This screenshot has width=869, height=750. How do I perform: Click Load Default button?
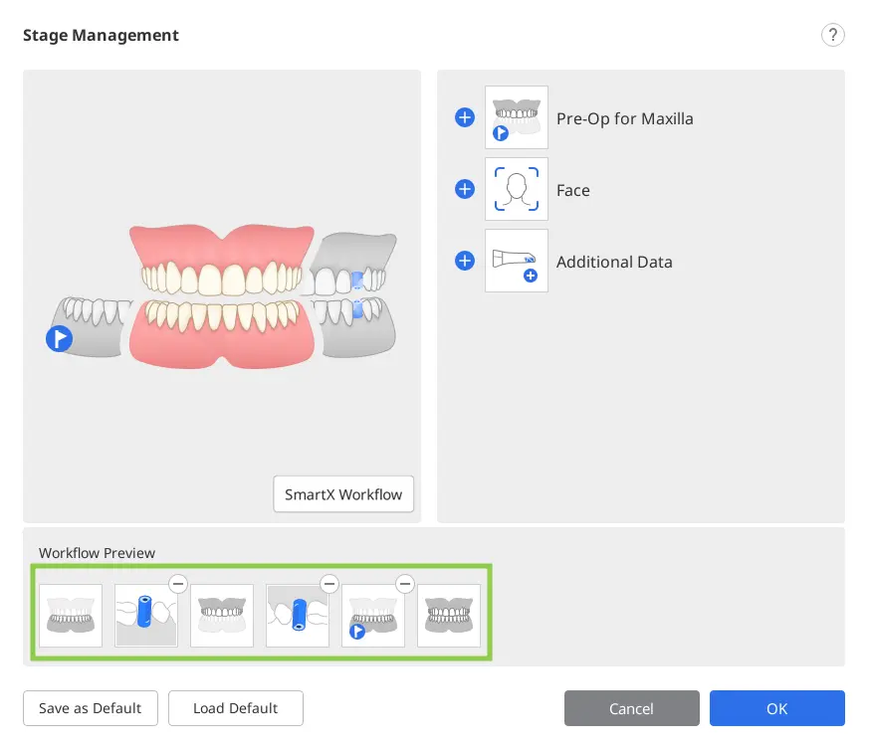click(x=236, y=708)
